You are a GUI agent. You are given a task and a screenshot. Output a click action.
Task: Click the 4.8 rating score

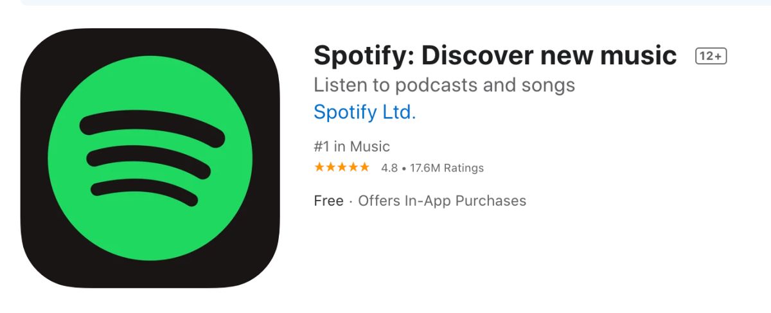[x=389, y=168]
